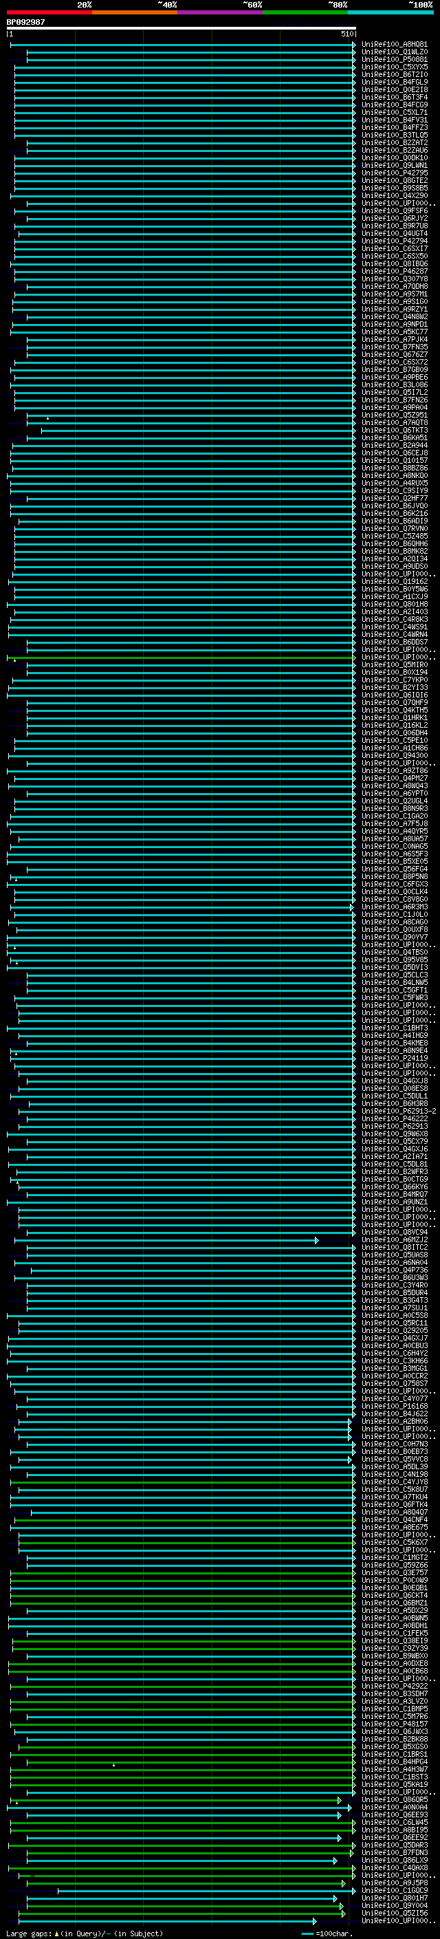This screenshot has height=1939, width=440.
Task: Click the UniRef100_B3TLQ5 label
Action: tap(394, 136)
